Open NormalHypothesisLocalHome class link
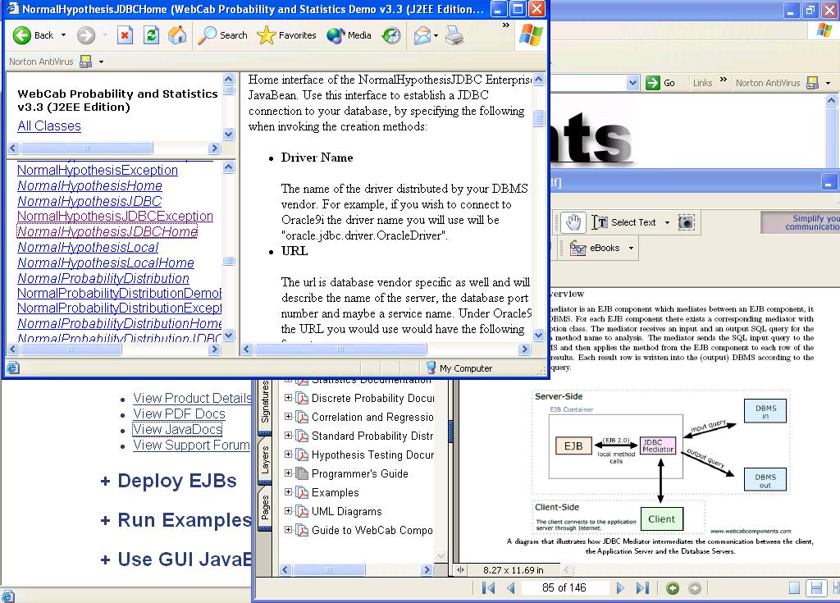 click(106, 263)
